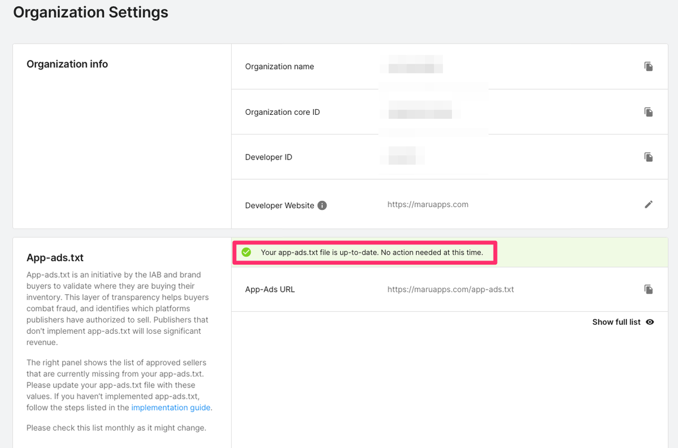
Task: Click the blurred Developer ID value
Action: (x=402, y=154)
